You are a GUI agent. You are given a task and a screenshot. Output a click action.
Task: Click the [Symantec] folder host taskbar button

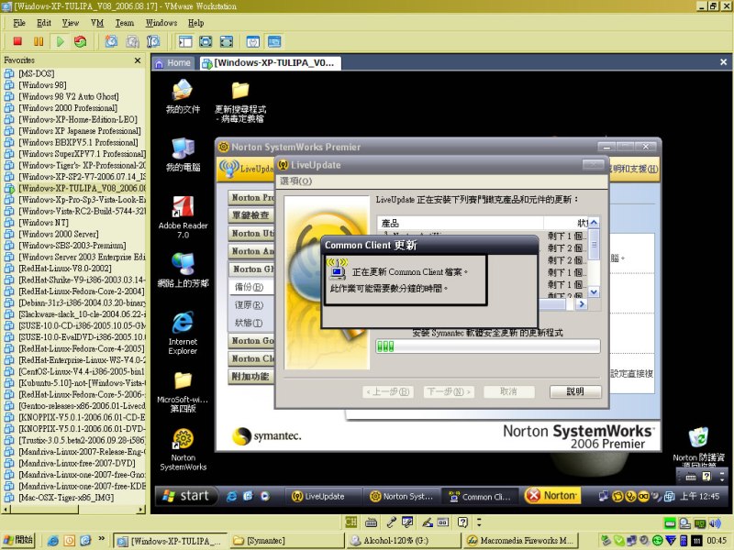tap(286, 540)
